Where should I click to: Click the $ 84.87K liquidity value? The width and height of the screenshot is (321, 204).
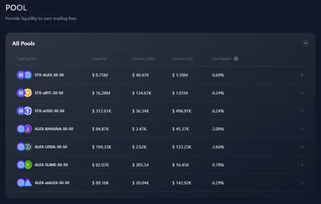pyautogui.click(x=101, y=129)
